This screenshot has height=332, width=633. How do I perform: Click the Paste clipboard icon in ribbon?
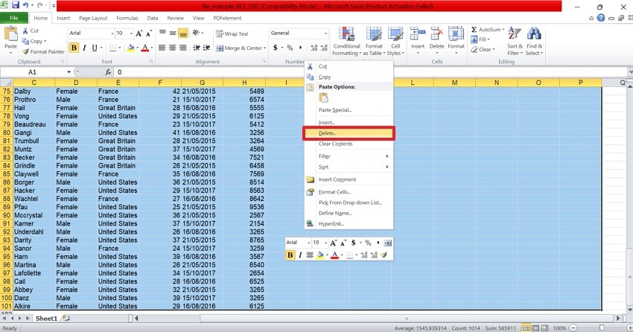tap(10, 34)
